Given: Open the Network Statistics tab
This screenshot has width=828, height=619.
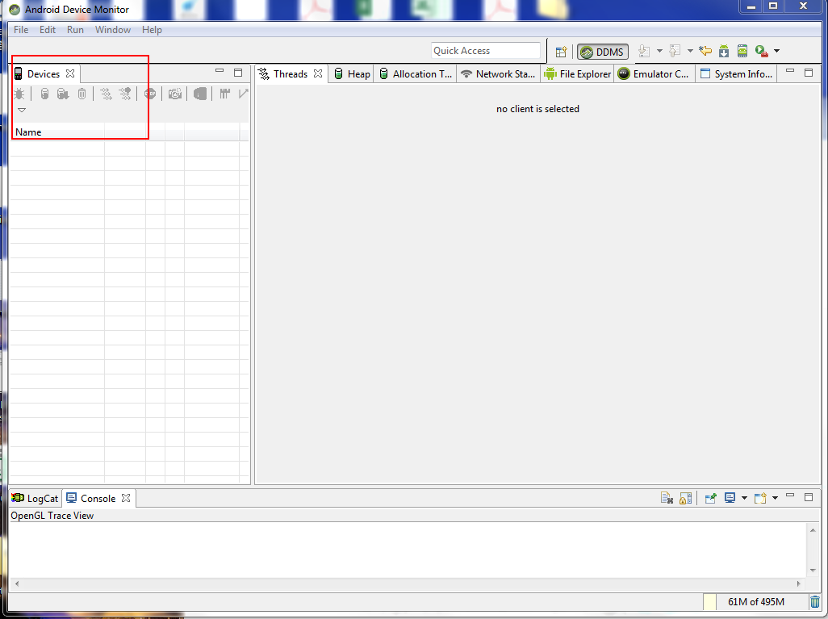Looking at the screenshot, I should (x=498, y=74).
